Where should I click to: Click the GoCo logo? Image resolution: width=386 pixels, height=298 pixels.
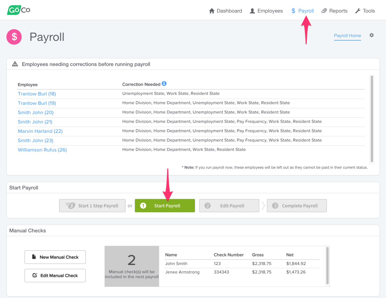pyautogui.click(x=18, y=10)
